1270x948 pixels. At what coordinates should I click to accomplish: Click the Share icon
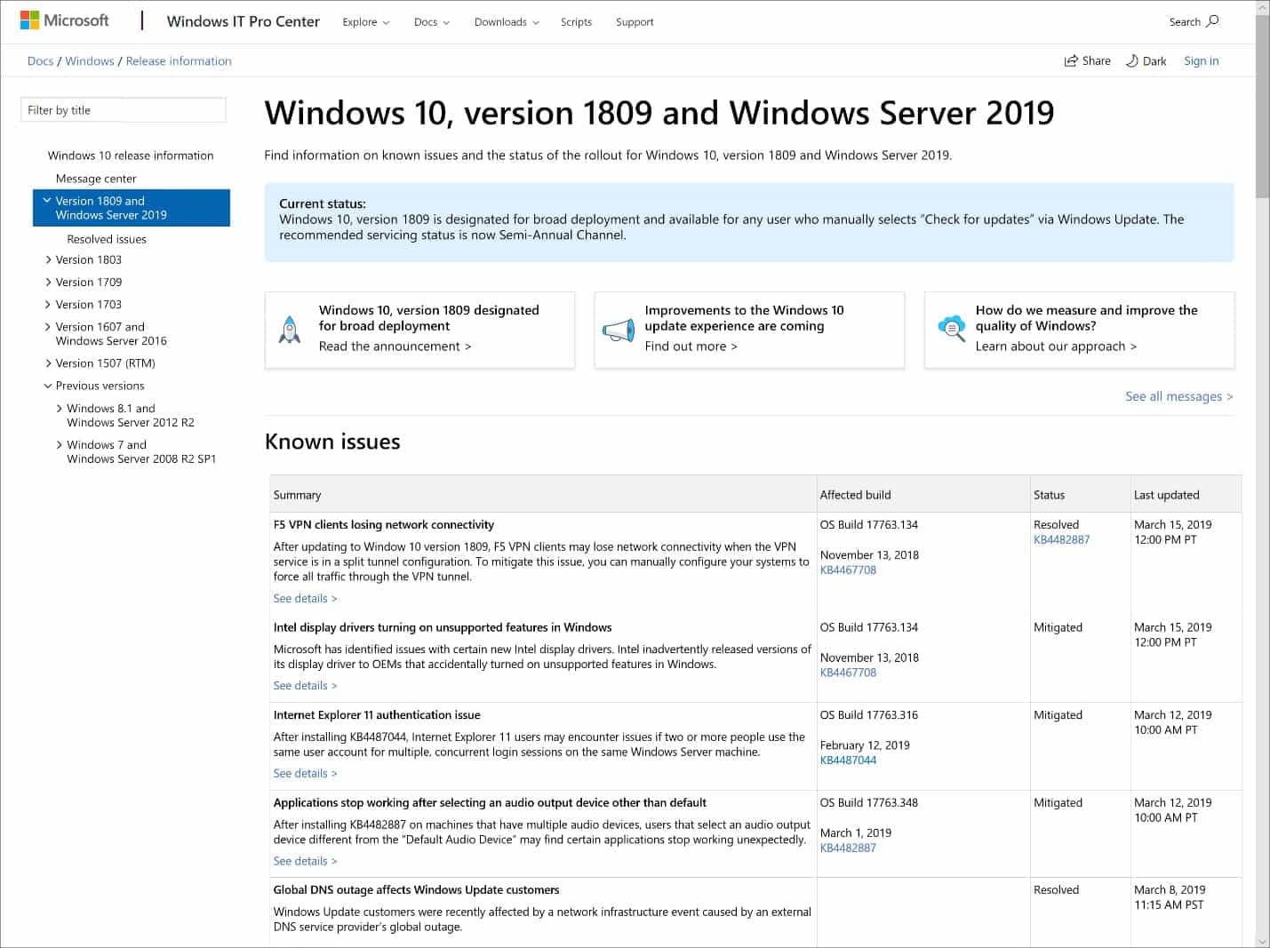1073,60
